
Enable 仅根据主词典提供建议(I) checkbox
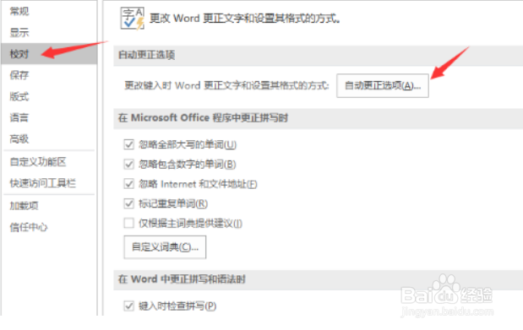click(128, 223)
